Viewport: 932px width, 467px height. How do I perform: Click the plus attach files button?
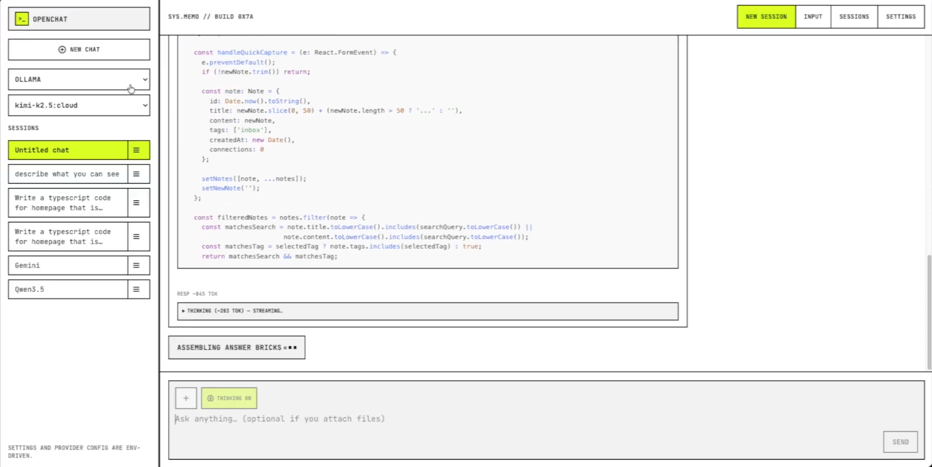pyautogui.click(x=186, y=398)
